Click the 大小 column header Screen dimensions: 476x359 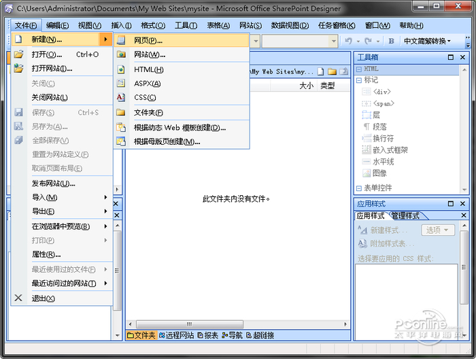pos(294,86)
